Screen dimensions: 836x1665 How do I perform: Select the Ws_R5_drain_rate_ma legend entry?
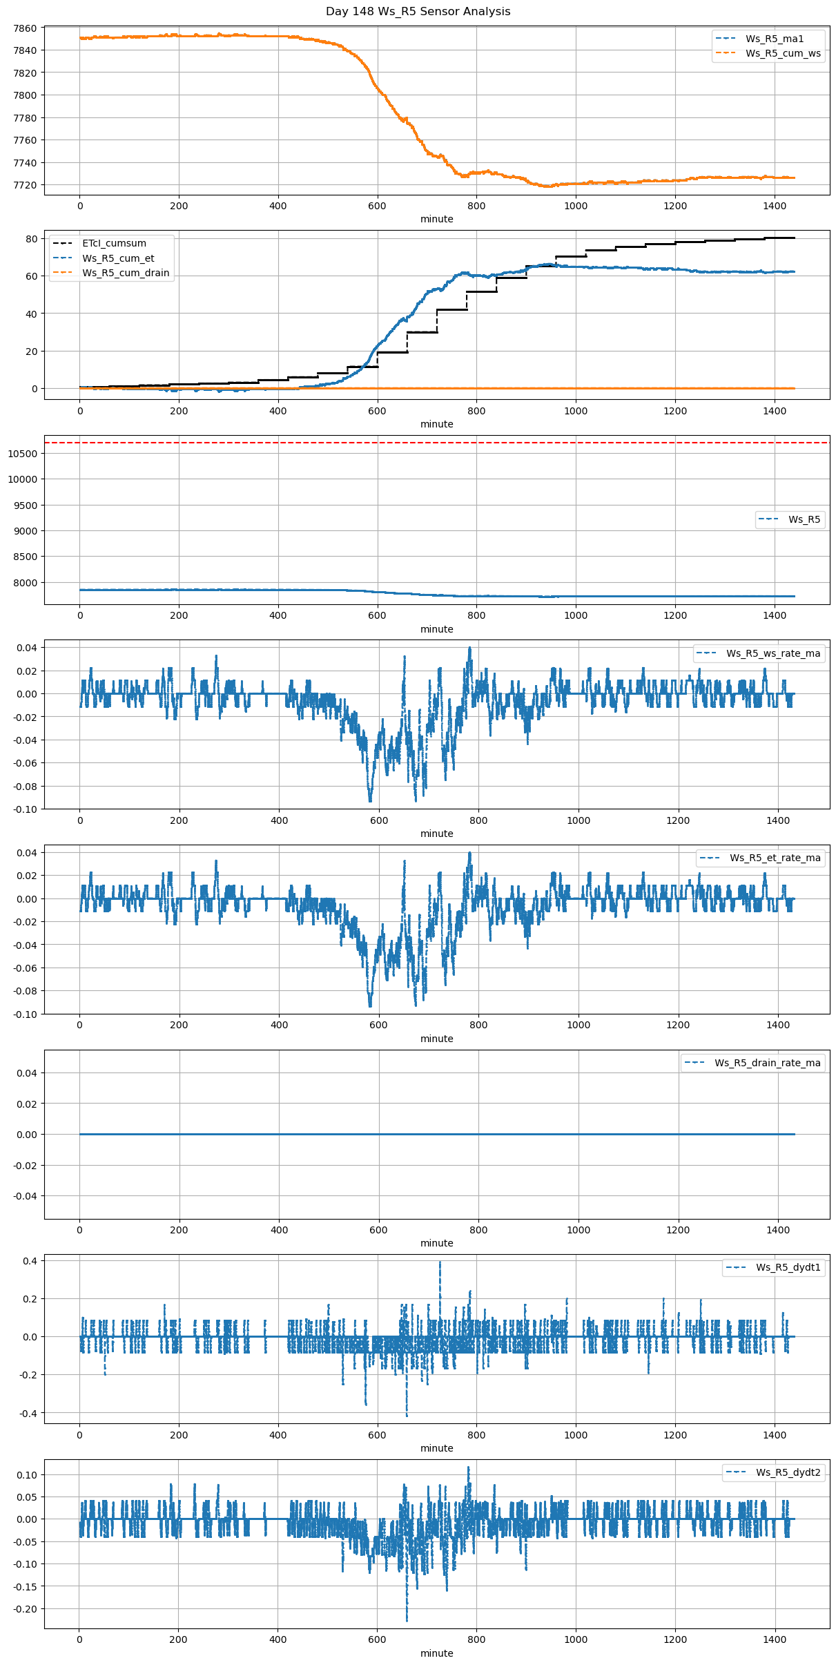[767, 1063]
